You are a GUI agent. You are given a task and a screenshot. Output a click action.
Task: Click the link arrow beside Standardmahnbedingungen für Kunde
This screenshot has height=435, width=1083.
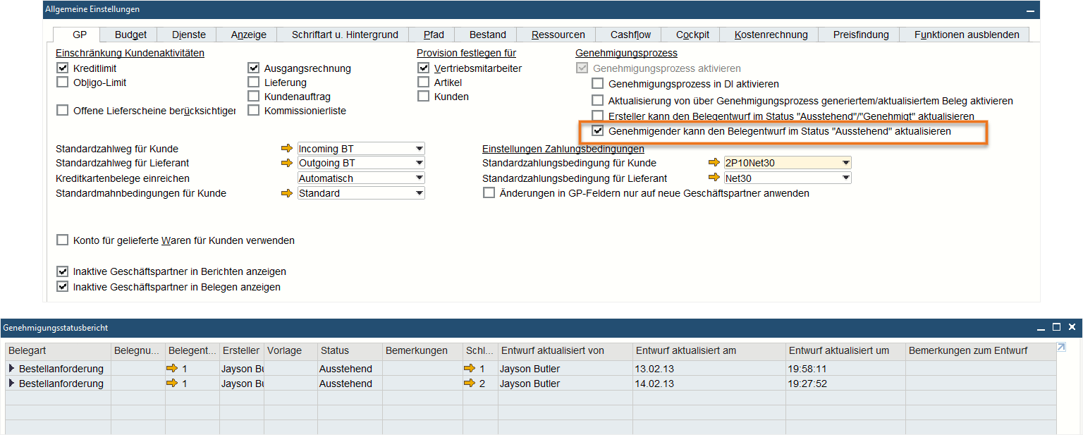[x=286, y=192]
